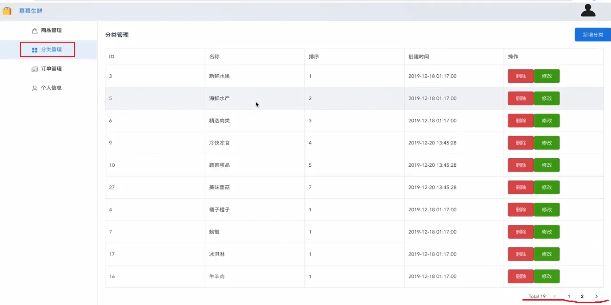Image resolution: width=611 pixels, height=305 pixels.
Task: Click the shopping bag logo icon
Action: click(x=7, y=11)
